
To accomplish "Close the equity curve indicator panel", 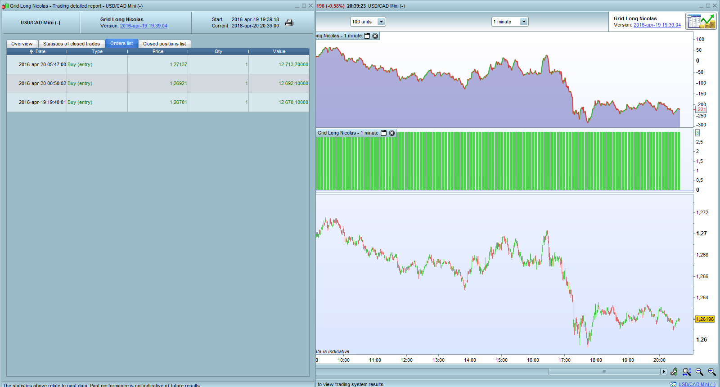I will [x=375, y=36].
